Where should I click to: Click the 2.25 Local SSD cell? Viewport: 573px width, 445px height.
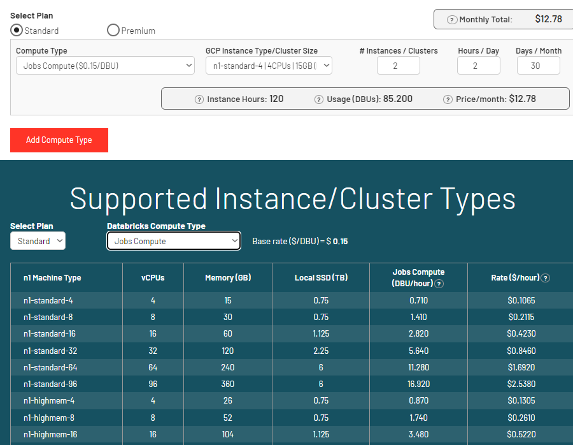click(x=321, y=351)
